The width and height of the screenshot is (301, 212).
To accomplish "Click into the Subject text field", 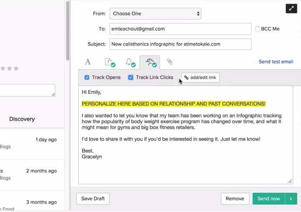I will (x=180, y=44).
